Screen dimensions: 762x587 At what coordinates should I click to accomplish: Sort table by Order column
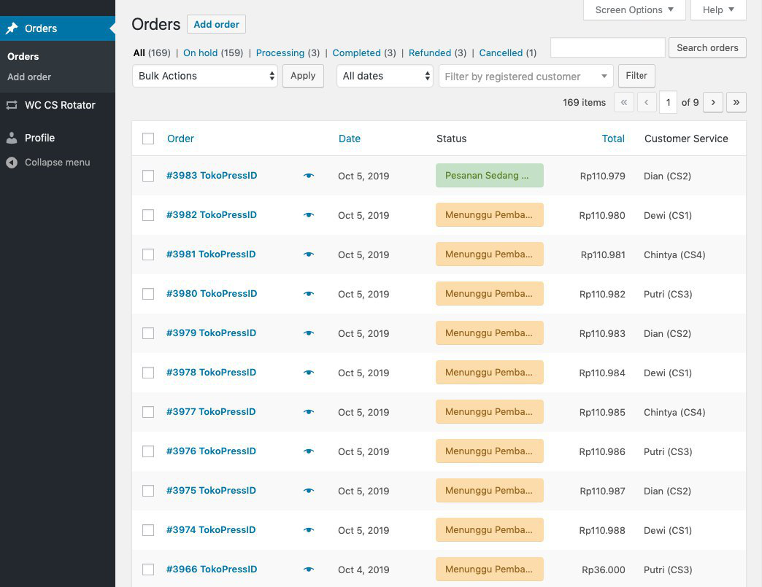[x=180, y=139]
